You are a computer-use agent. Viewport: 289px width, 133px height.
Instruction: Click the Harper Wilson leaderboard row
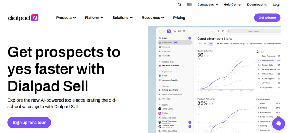tap(269, 87)
